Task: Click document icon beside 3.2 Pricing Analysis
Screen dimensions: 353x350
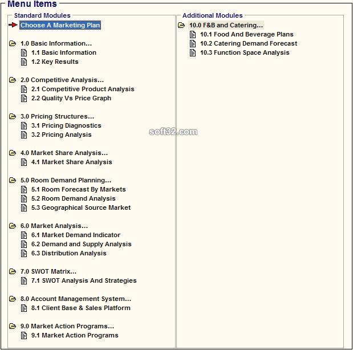Action: [24, 135]
